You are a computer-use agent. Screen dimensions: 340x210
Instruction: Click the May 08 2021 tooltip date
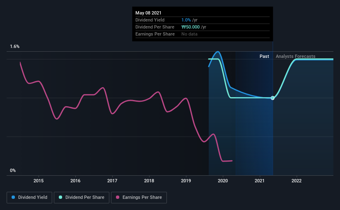148,13
